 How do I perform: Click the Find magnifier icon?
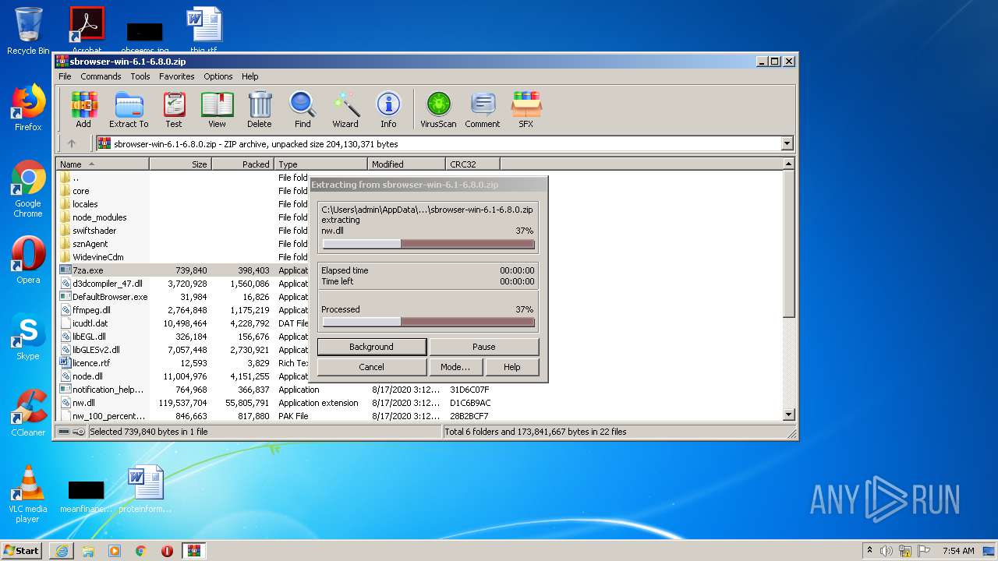(303, 109)
